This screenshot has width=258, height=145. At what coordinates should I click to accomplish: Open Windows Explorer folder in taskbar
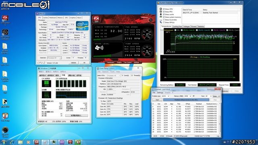(x=20, y=142)
